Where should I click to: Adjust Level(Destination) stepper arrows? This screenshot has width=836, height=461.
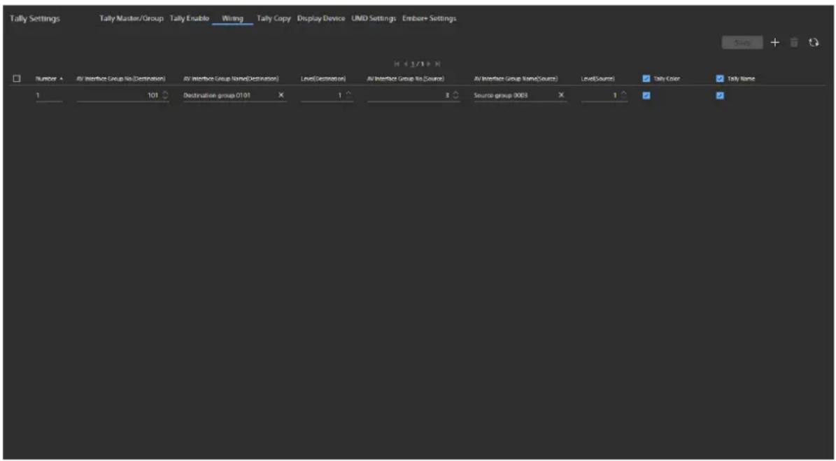[x=348, y=95]
